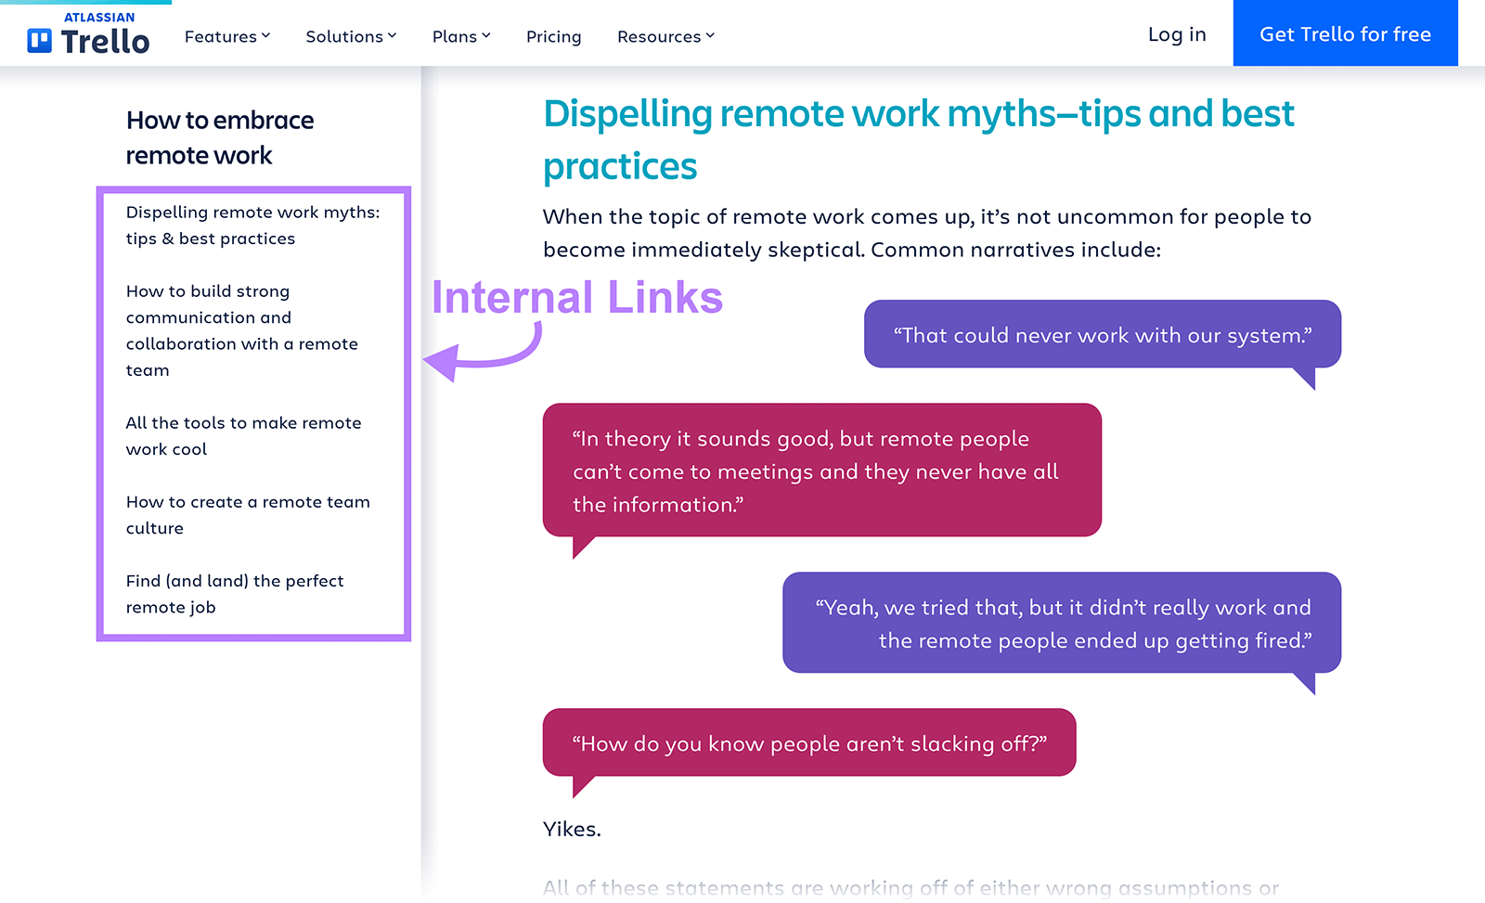Click the find the perfect remote job link
This screenshot has height=903, width=1485.
coord(234,594)
